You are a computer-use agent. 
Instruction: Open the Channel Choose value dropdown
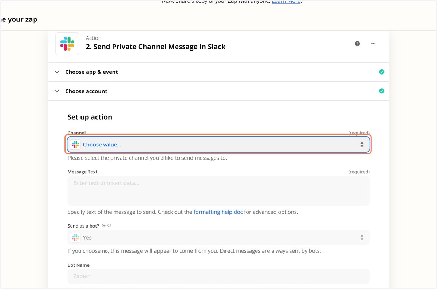(x=219, y=145)
